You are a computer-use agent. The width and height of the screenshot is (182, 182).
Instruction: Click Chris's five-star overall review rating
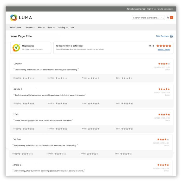coord(164,114)
